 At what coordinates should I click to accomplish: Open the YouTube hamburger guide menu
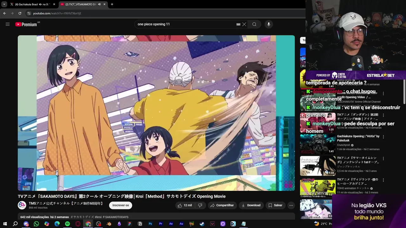tap(8, 24)
